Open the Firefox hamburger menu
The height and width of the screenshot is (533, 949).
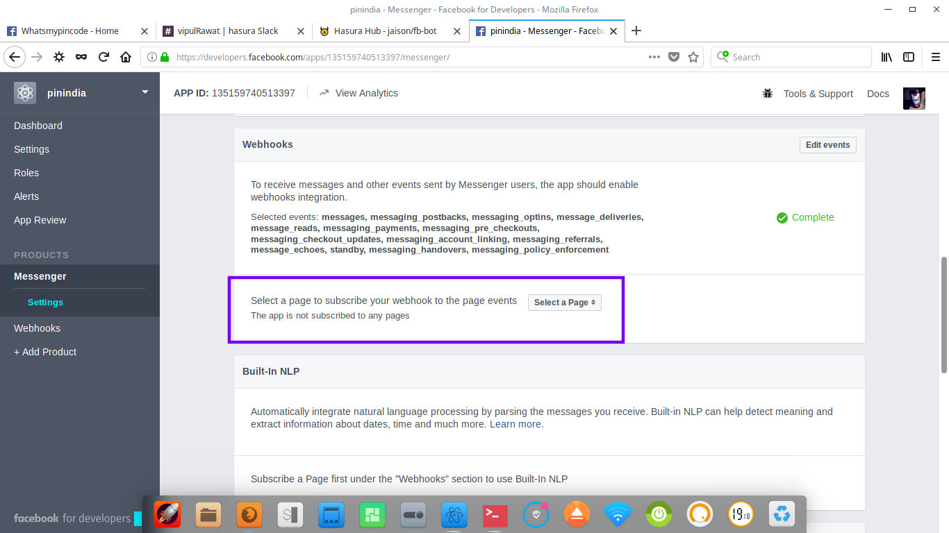coord(934,57)
